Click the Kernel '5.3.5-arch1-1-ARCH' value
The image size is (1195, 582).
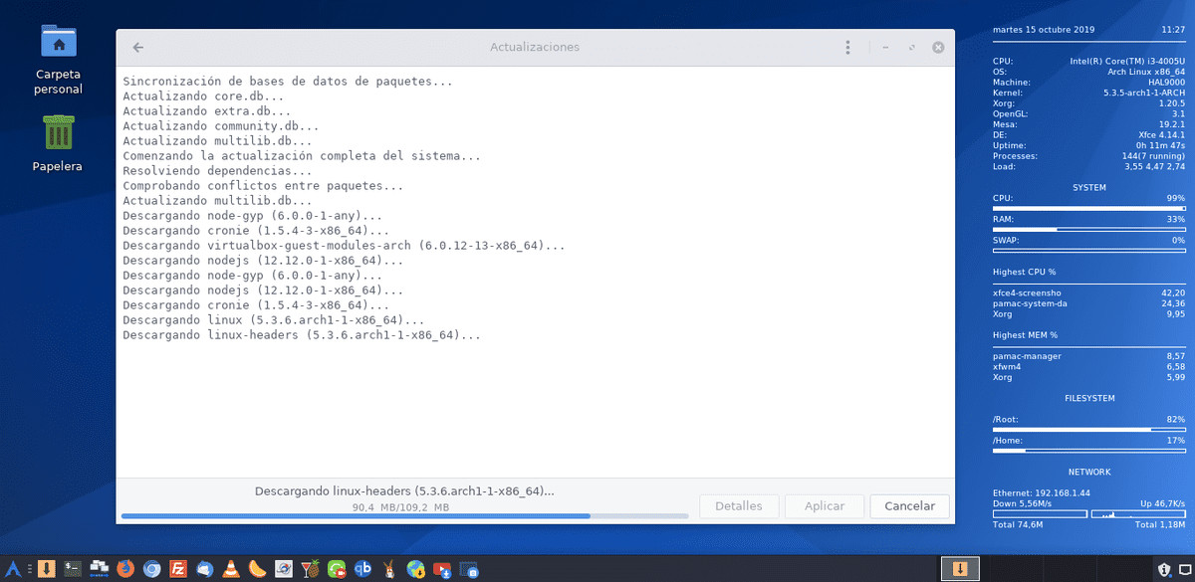pos(1144,93)
